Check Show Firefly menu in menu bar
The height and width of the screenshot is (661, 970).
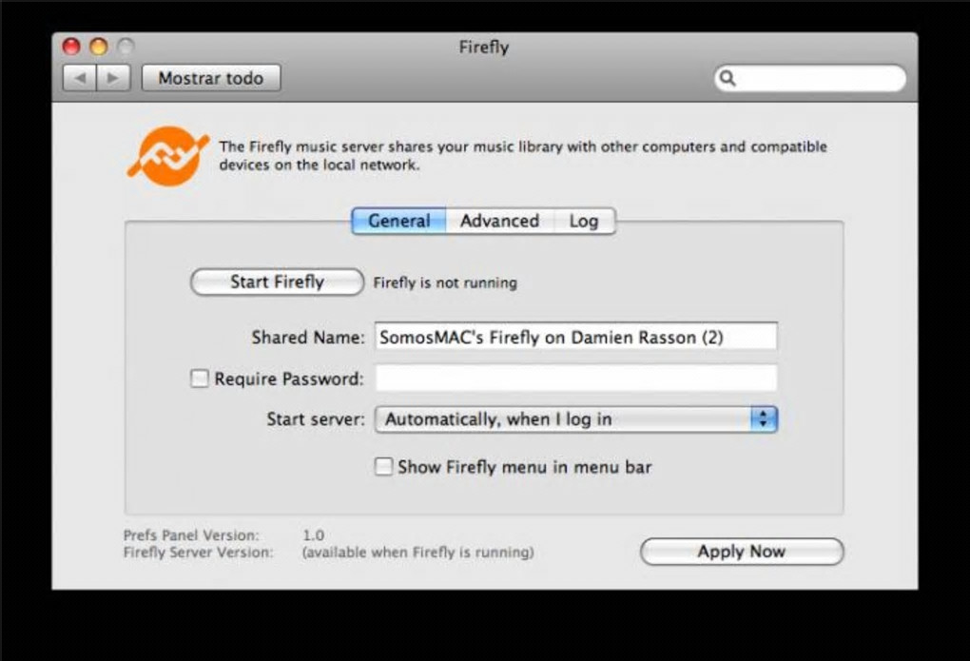383,466
